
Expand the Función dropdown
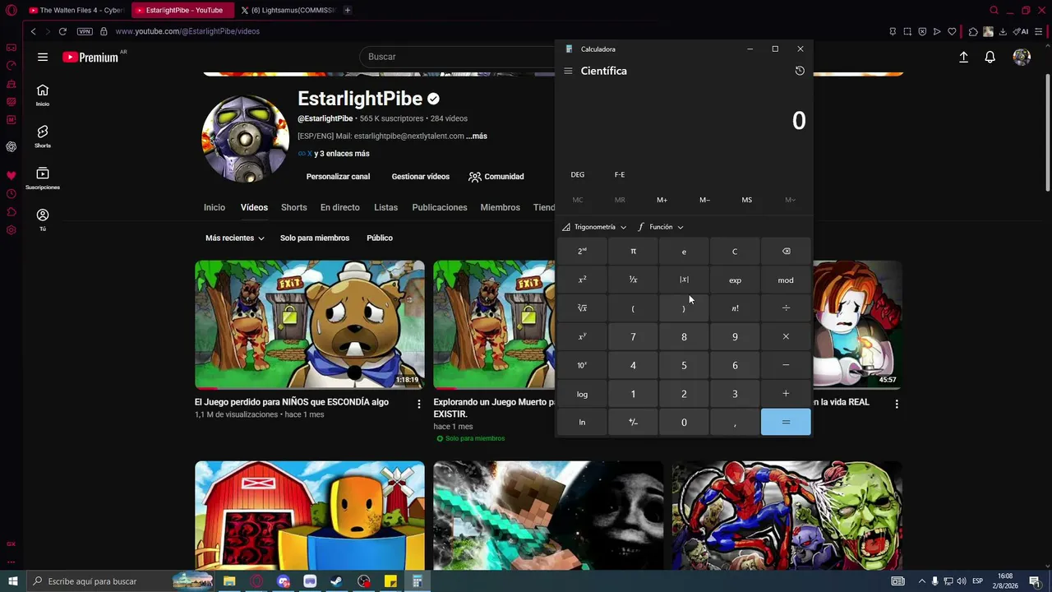(x=661, y=227)
